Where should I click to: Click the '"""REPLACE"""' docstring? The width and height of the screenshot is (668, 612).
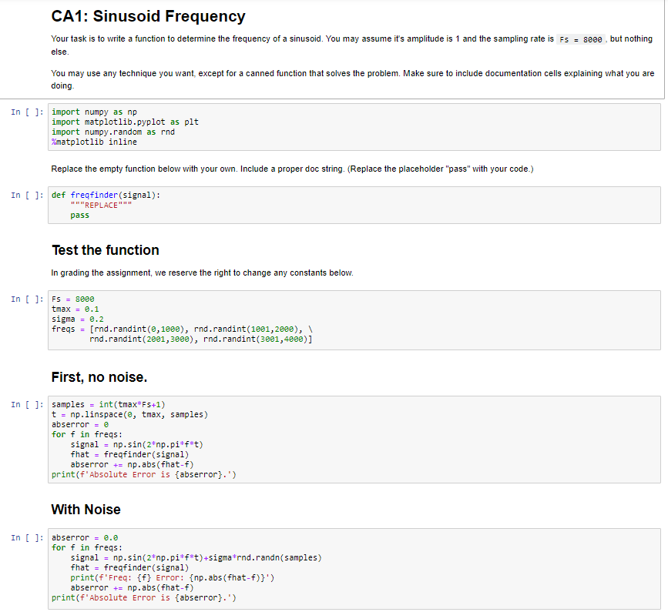tap(101, 205)
